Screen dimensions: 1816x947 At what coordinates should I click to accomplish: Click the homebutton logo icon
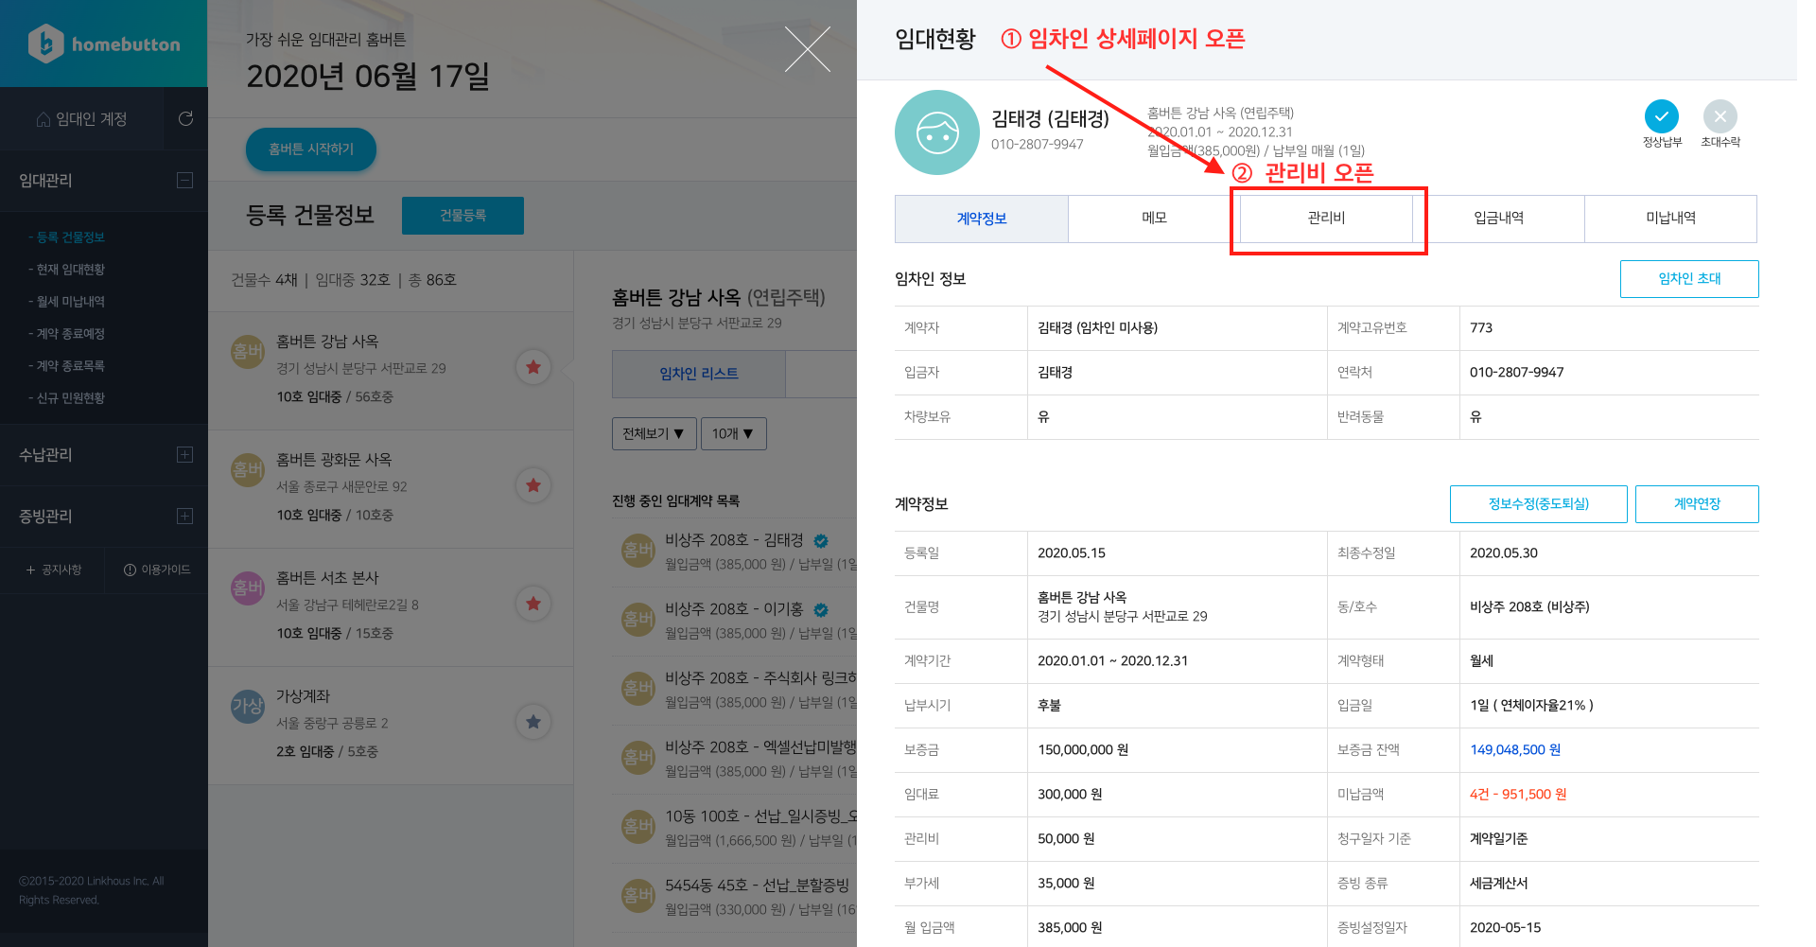(45, 44)
